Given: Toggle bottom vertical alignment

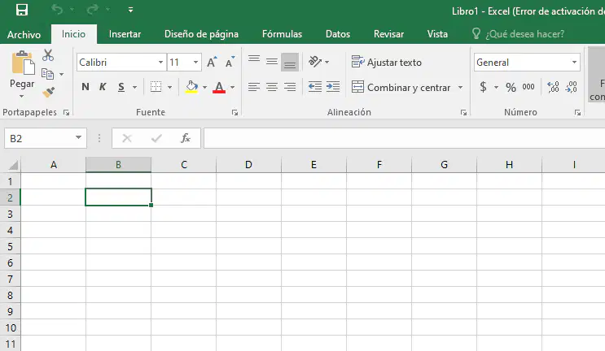Looking at the screenshot, I should coord(290,62).
